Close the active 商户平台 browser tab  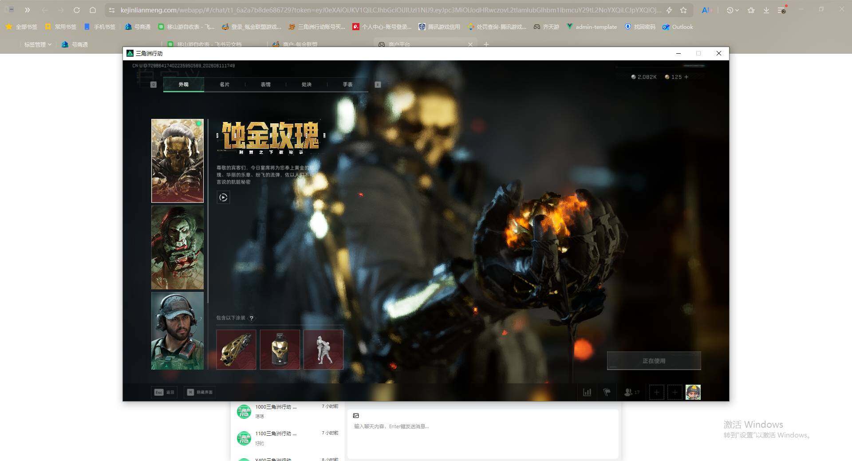(470, 44)
